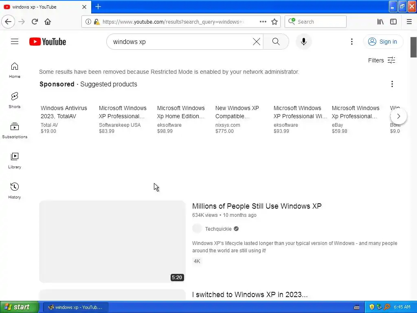Open 'Windows Antivirus 2023, TotalAV' product
417x313 pixels.
pos(64,119)
